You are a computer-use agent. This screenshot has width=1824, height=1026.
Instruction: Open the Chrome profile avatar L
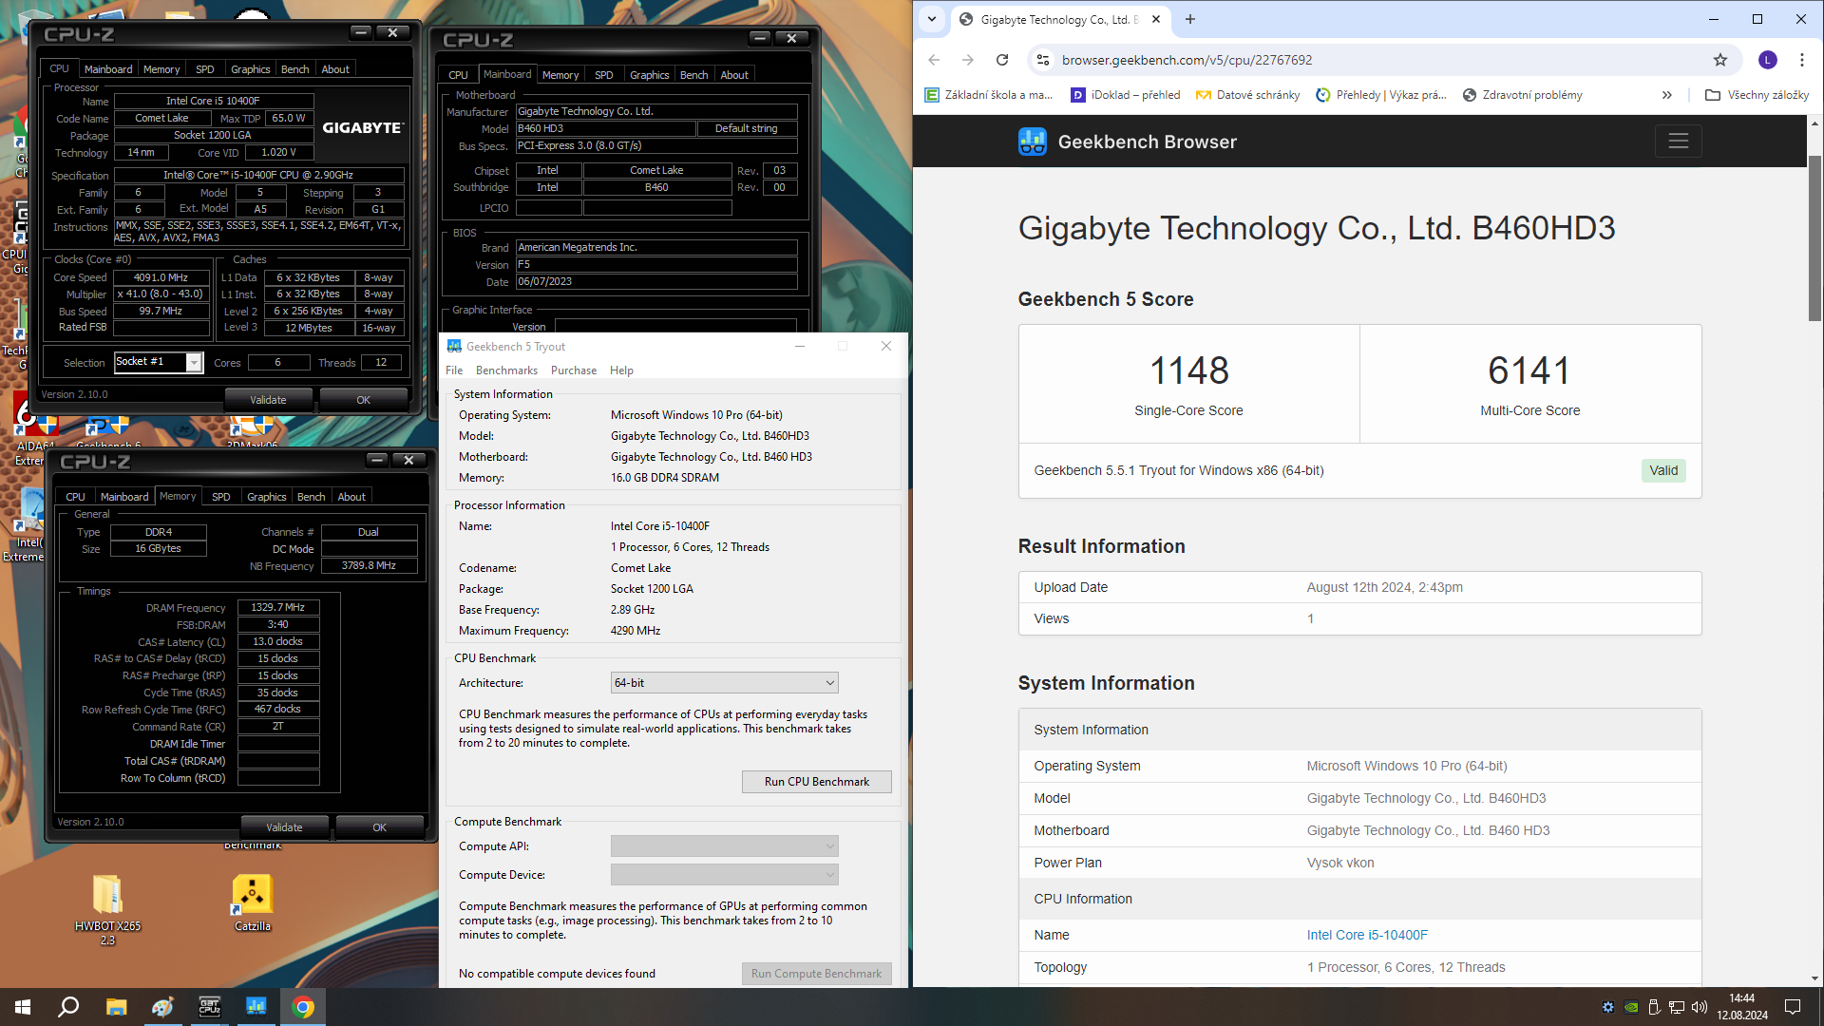pos(1767,60)
